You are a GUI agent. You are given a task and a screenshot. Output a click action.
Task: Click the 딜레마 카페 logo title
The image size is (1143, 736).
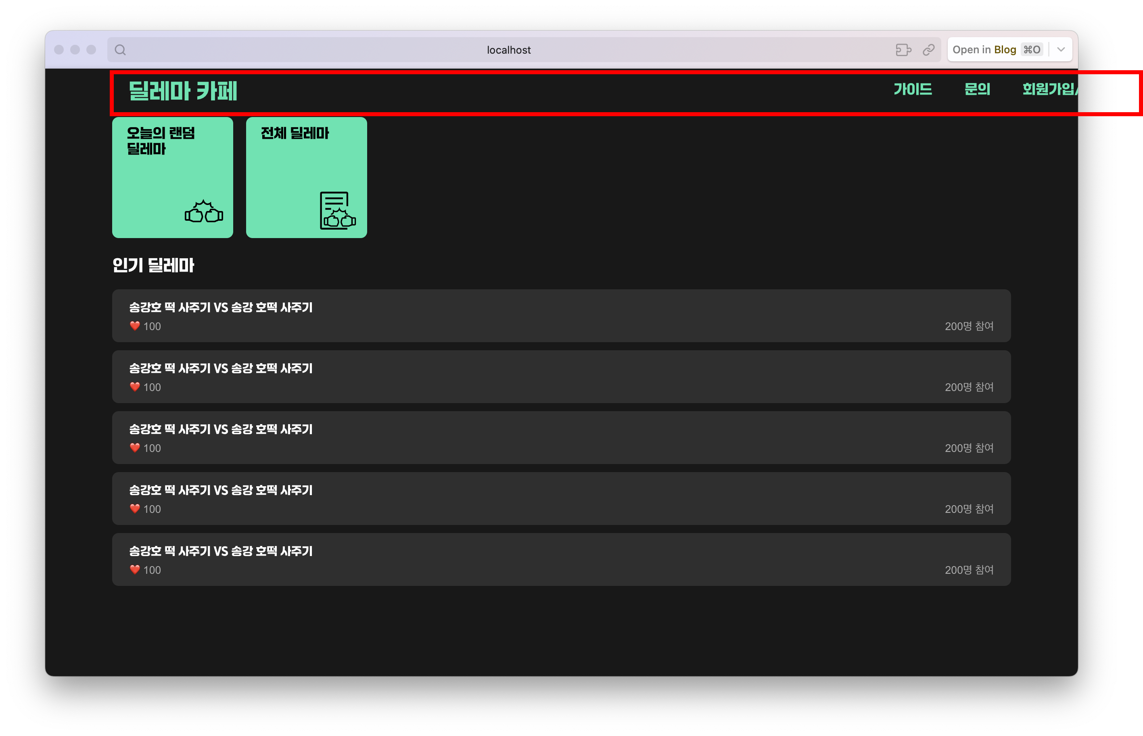coord(183,91)
